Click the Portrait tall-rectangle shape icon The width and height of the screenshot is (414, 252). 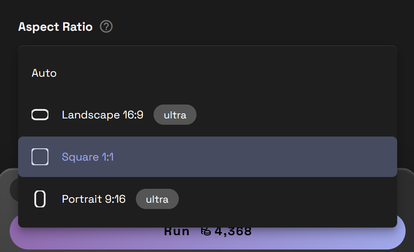(40, 199)
